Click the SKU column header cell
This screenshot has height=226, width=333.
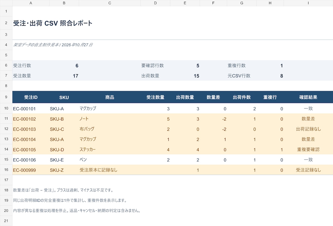64,97
